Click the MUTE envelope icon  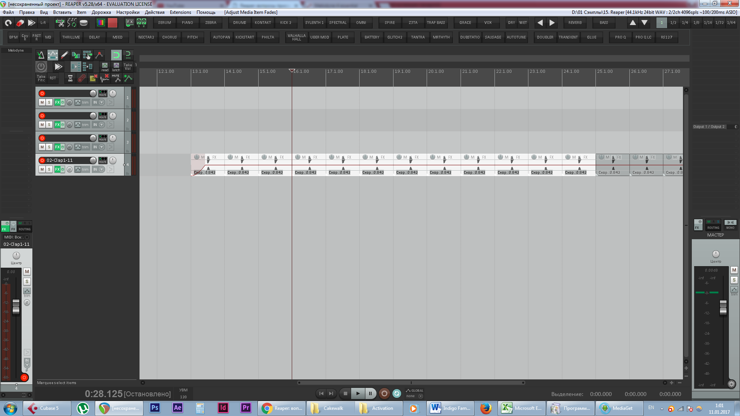pos(116,78)
